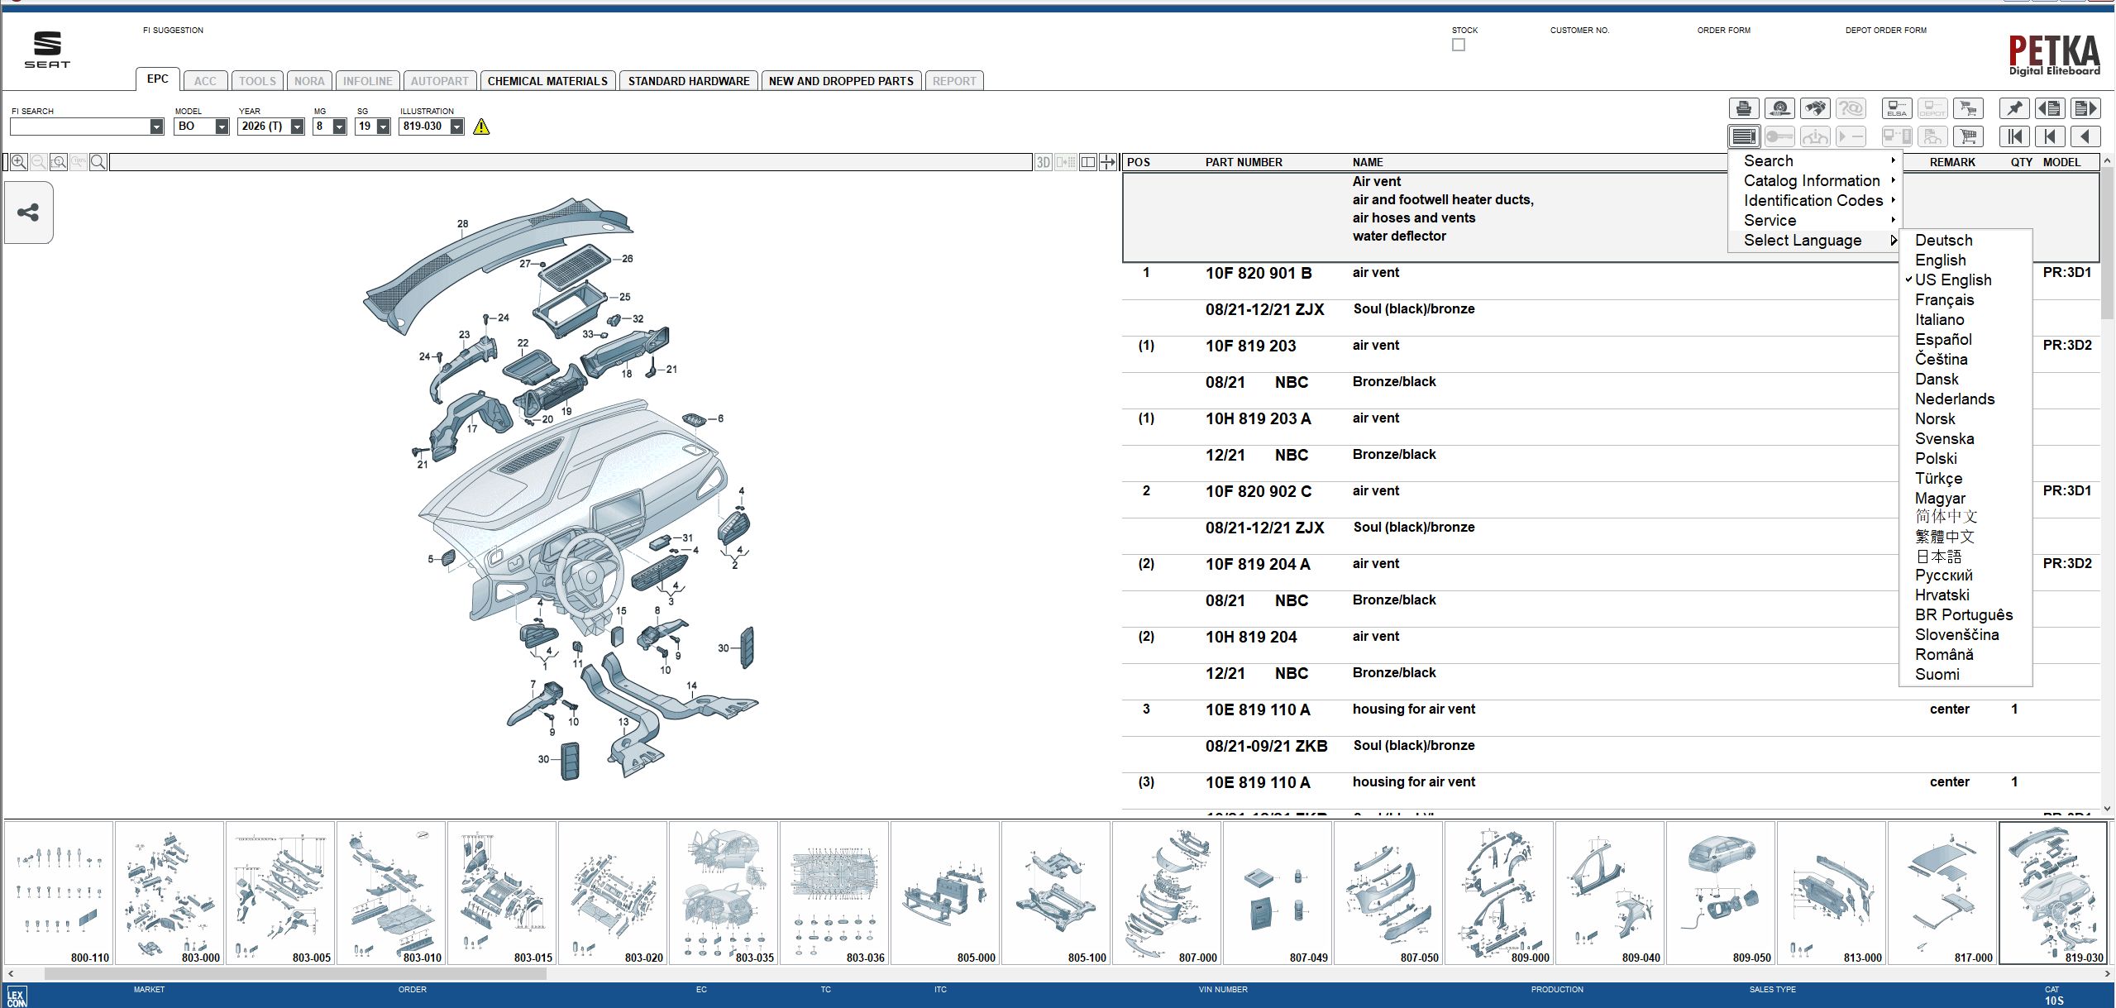Viewport: 2116px width, 1008px height.
Task: Toggle the STOCK checkbox
Action: pos(1459,45)
